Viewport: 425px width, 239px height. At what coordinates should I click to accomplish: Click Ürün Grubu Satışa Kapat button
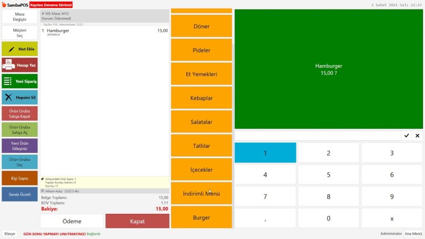click(x=19, y=114)
